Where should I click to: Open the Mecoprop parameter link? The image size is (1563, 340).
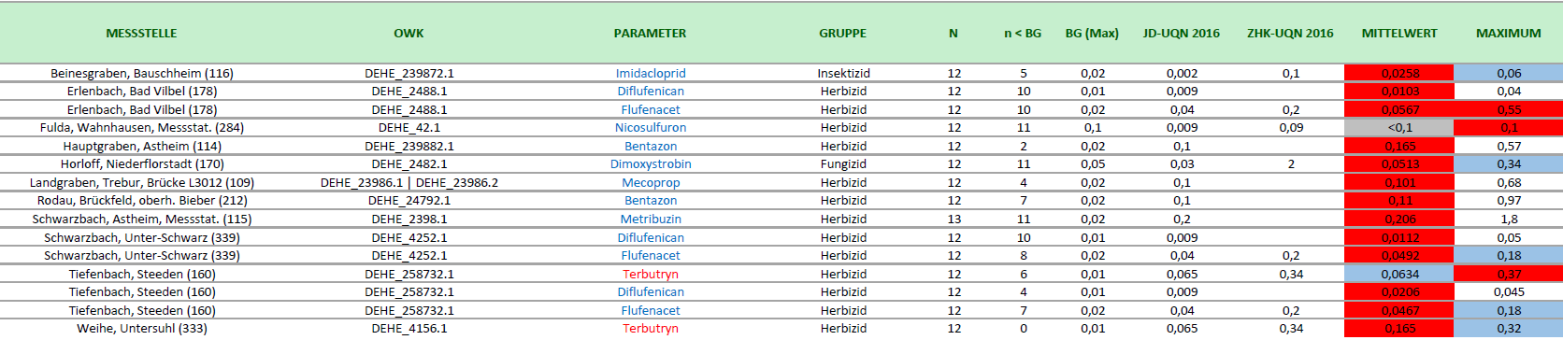651,183
